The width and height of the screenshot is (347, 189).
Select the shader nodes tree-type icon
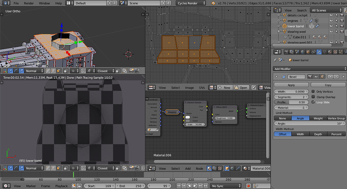coord(209,168)
